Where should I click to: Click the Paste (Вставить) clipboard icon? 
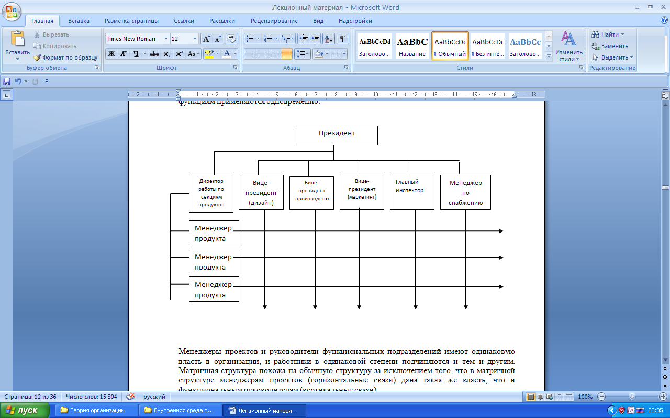(x=17, y=39)
